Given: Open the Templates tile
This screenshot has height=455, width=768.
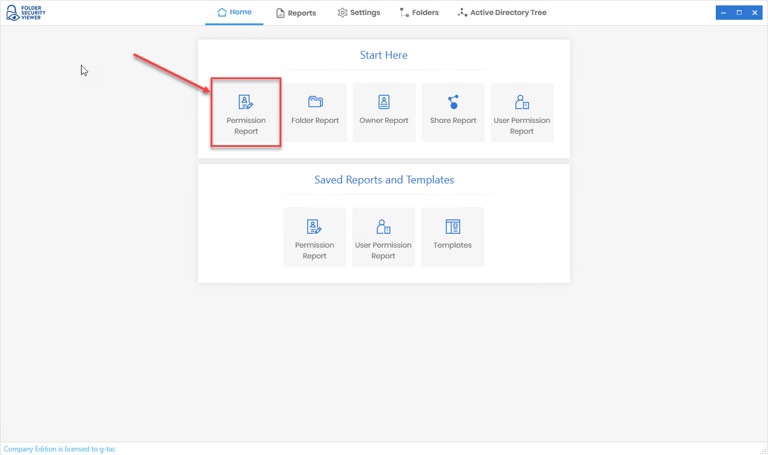Looking at the screenshot, I should click(452, 237).
